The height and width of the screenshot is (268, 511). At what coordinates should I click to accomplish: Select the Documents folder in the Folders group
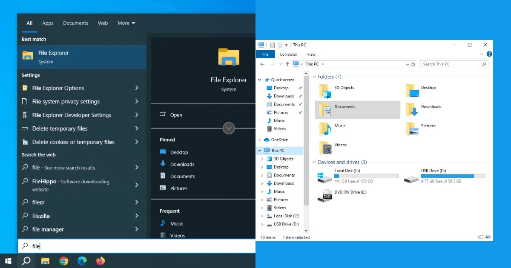[x=358, y=110]
